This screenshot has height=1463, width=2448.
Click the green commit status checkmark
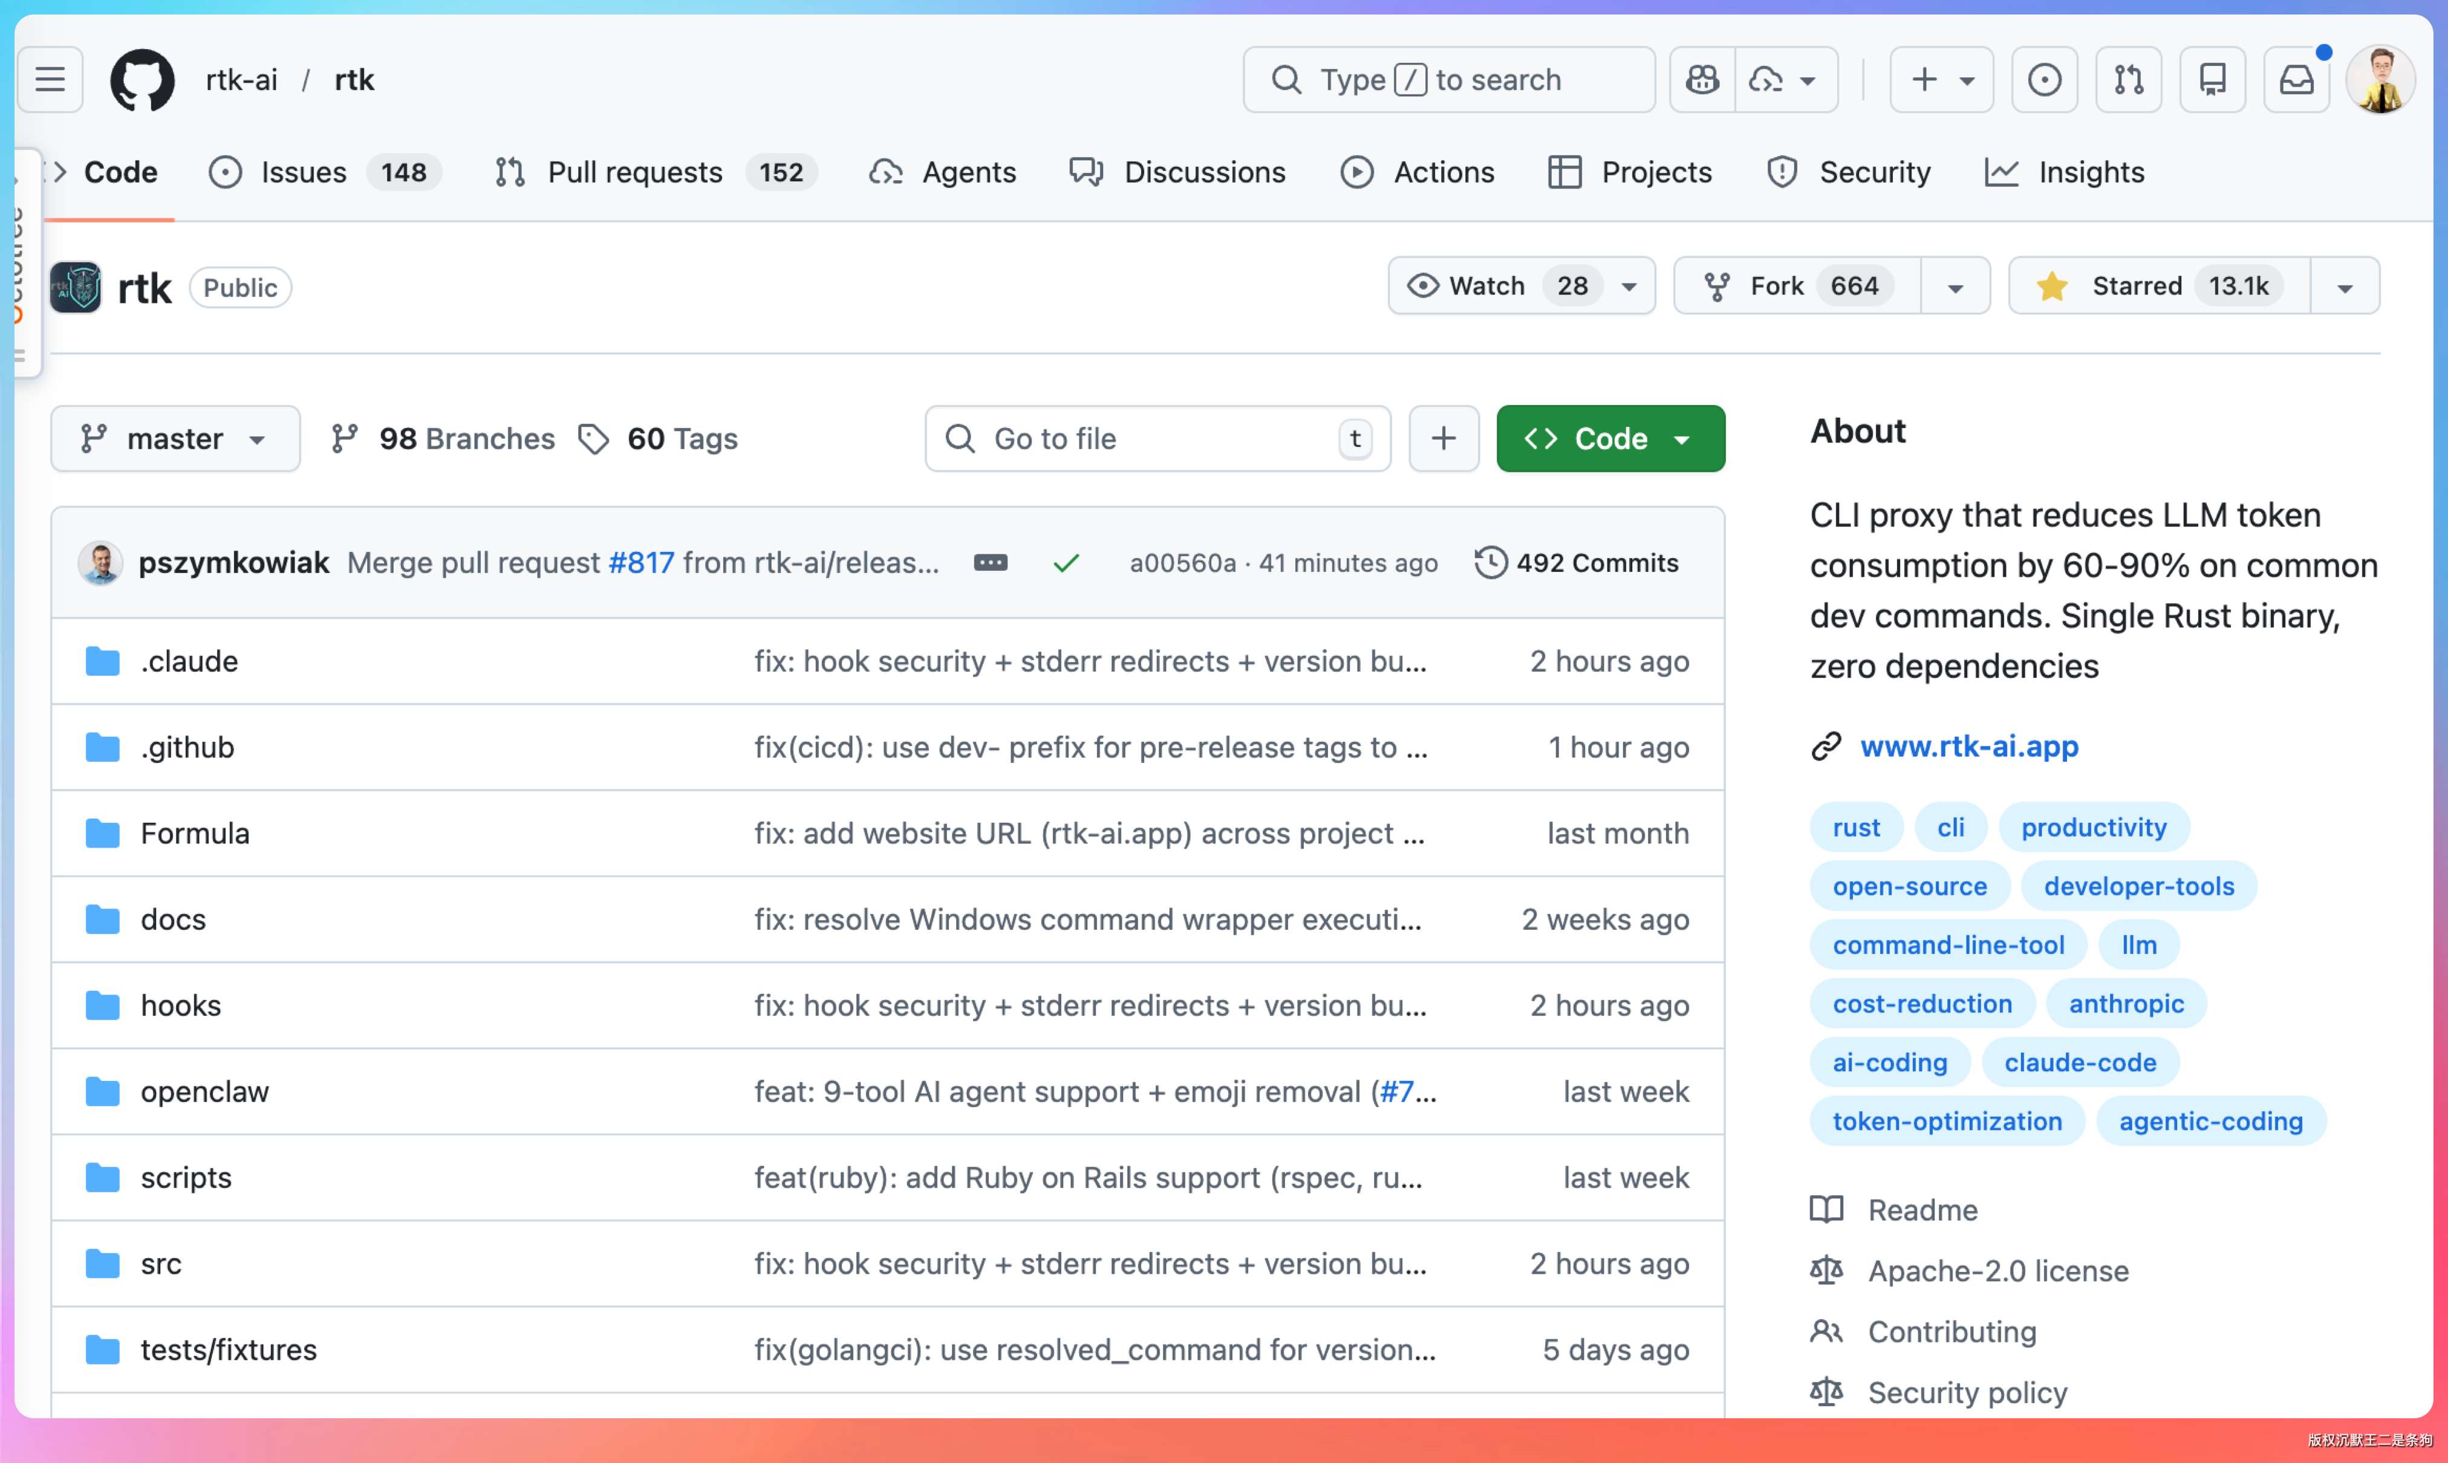(1066, 563)
